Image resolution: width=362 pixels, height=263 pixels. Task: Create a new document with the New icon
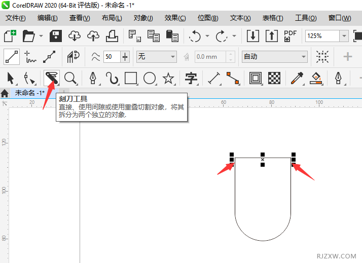pos(10,36)
